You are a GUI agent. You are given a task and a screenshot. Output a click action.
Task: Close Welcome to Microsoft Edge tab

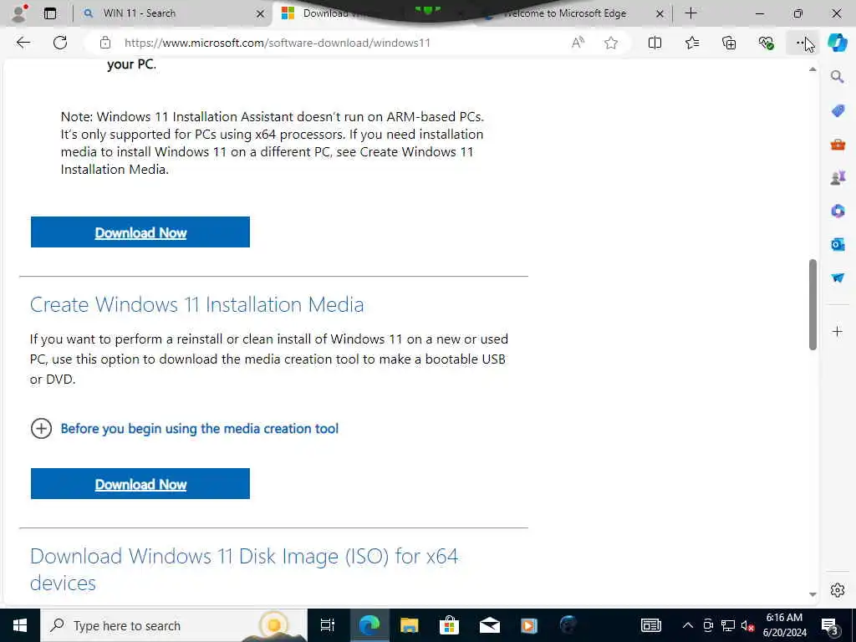(660, 13)
